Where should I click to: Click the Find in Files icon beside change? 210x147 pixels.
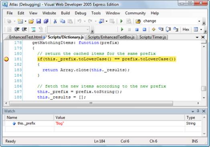138,21
